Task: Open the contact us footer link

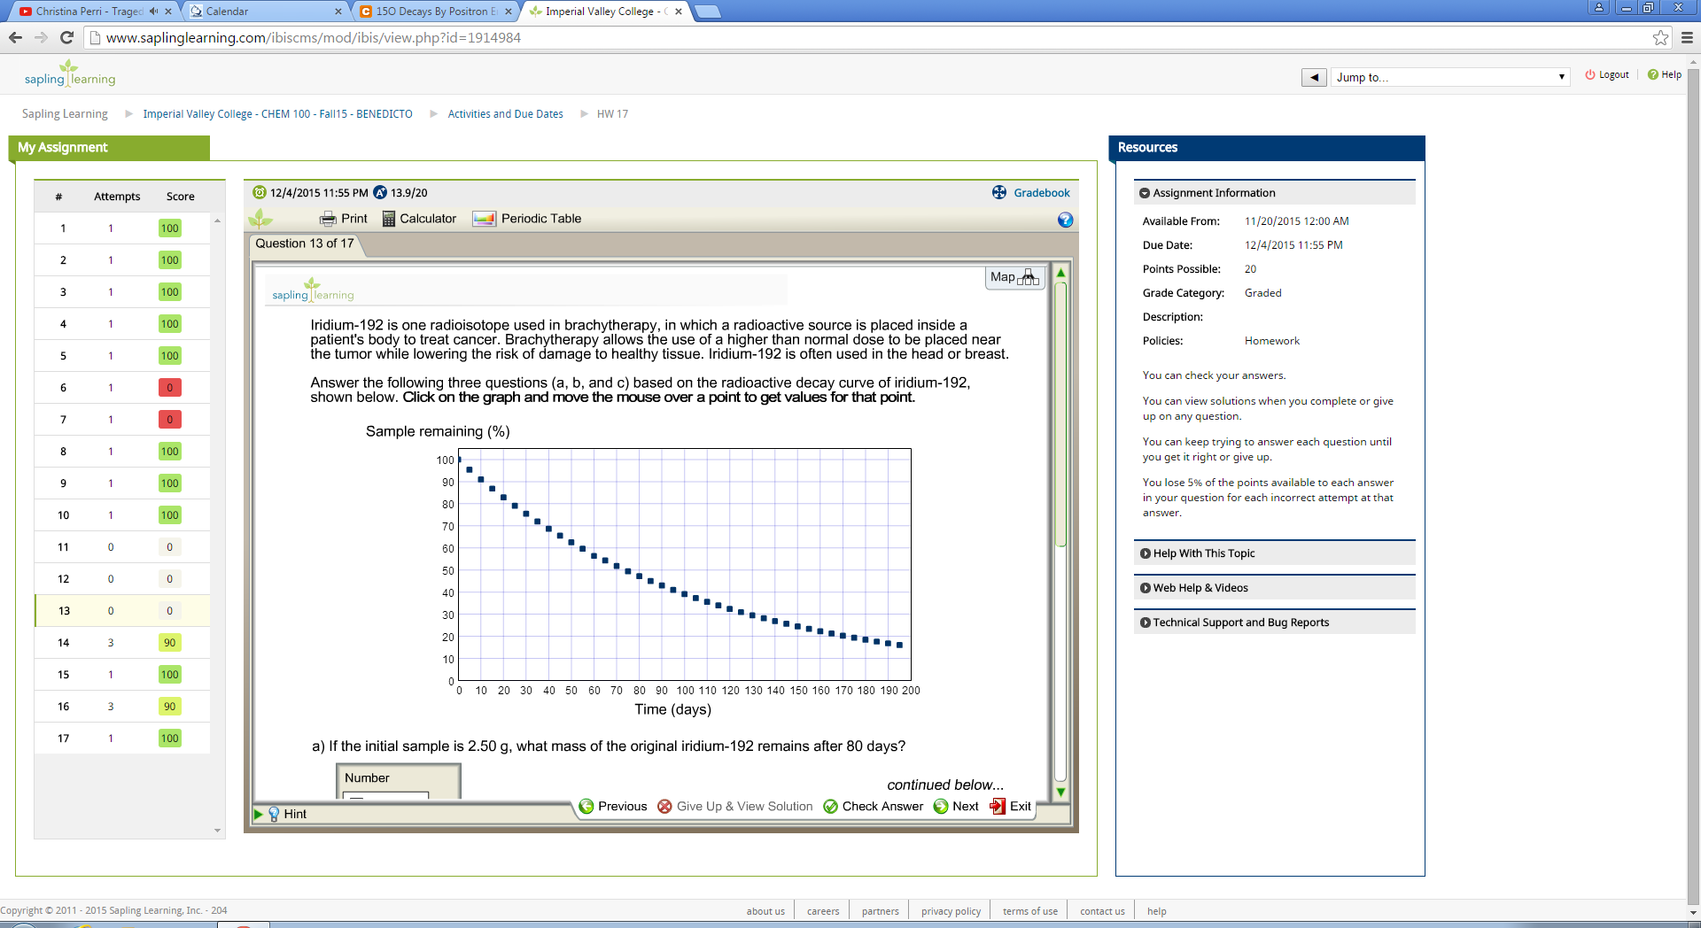Action: point(1102,911)
